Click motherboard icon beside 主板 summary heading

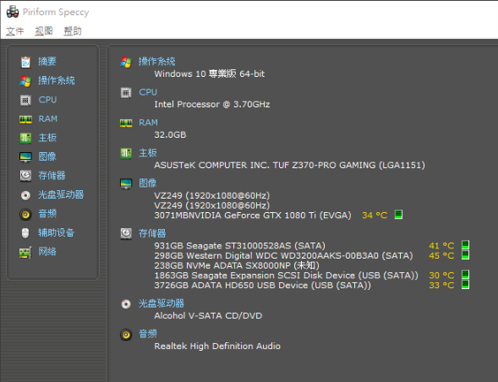[x=126, y=153]
